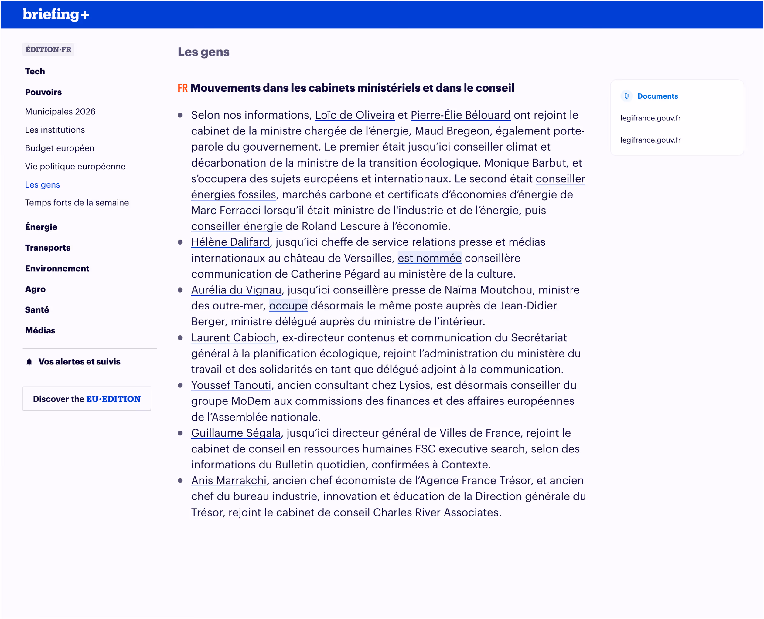Select Temps forts de la semaine
This screenshot has height=619, width=764.
(x=77, y=202)
